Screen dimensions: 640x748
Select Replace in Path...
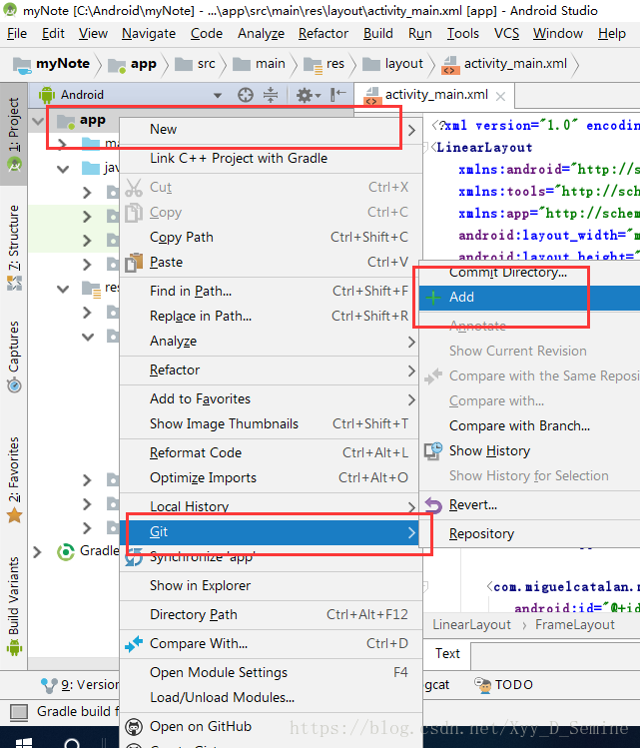(x=271, y=316)
